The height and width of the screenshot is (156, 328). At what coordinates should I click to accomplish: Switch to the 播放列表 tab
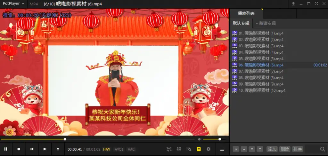point(246,13)
